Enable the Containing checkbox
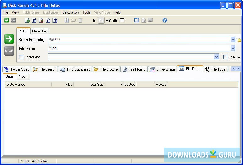Viewport: 243px width, 165px height. click(x=21, y=57)
